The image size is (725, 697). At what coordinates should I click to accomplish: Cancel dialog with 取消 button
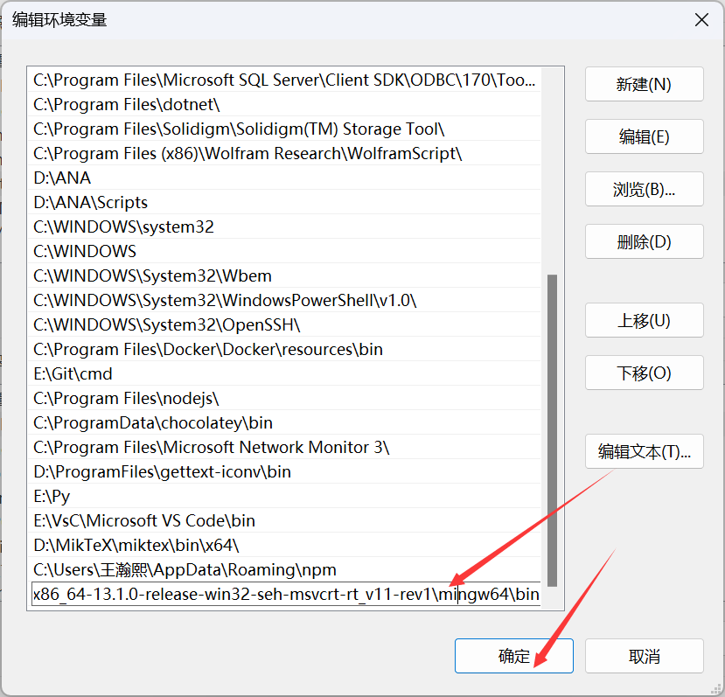644,656
